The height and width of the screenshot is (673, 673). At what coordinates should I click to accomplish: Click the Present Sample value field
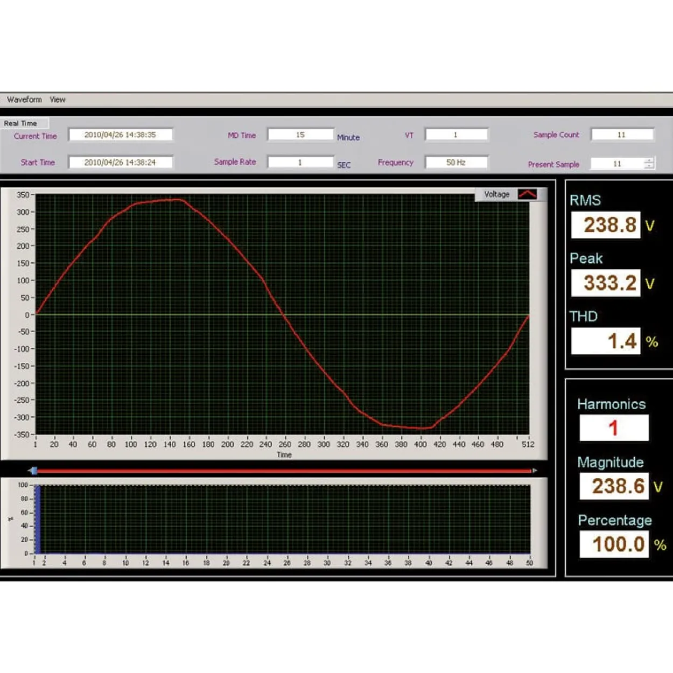[x=617, y=164]
